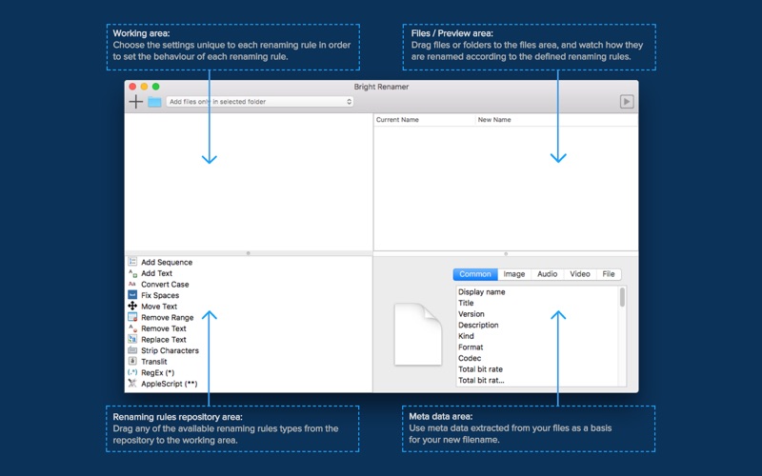Select 'Total bit rate' metadata entry
This screenshot has height=476, width=762.
[x=480, y=369]
